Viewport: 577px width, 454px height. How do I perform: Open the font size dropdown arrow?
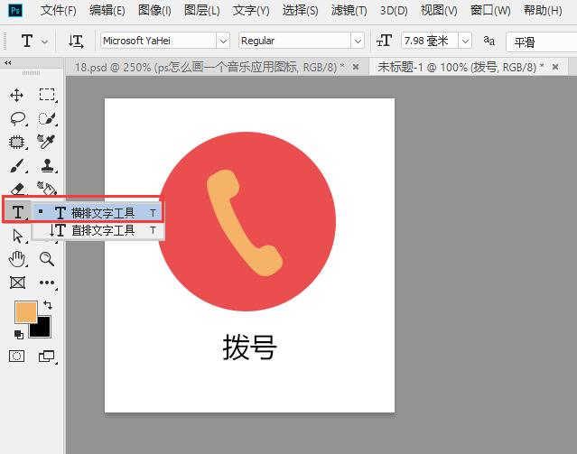(x=465, y=41)
